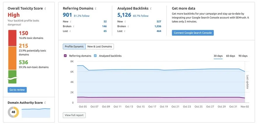This screenshot has width=258, height=125.
Task: Select the 90 days chart range
Action: tap(243, 56)
